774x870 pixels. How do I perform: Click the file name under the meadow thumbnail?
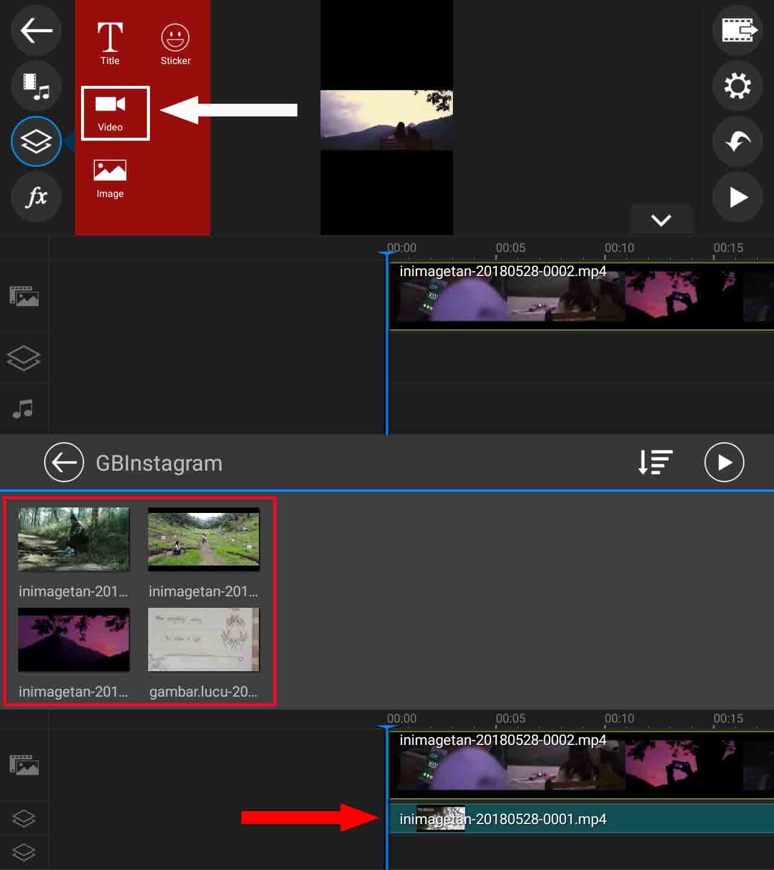(x=204, y=591)
